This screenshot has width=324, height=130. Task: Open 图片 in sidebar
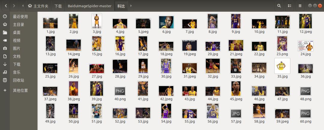17,48
